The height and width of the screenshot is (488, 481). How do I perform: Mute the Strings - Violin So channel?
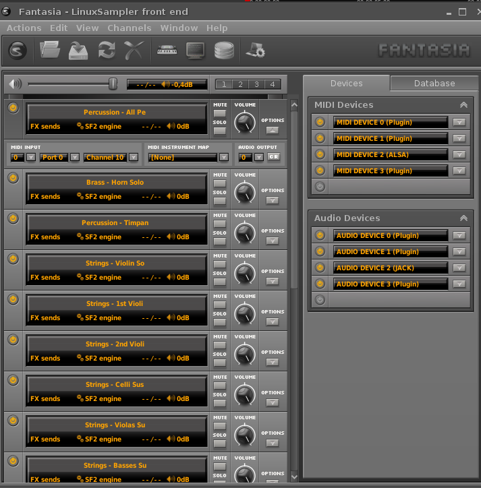[220, 264]
